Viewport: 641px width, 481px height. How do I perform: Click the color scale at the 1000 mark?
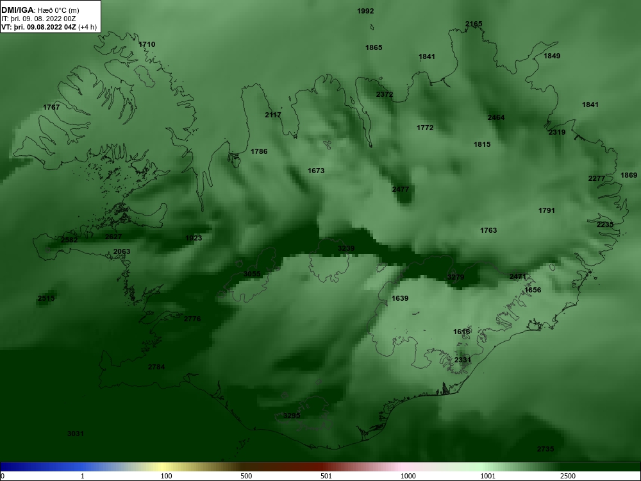[408, 476]
